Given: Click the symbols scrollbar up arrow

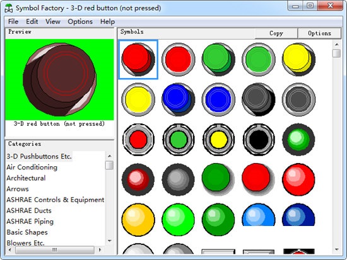Looking at the screenshot, I should [337, 45].
